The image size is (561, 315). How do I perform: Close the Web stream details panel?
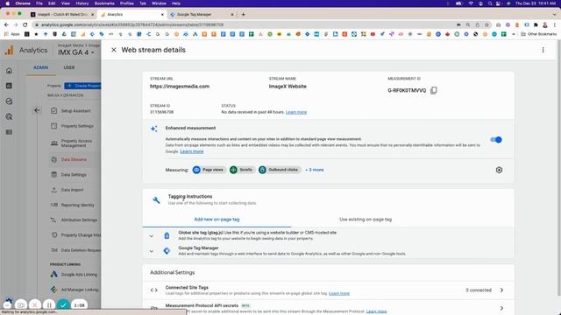pos(114,50)
